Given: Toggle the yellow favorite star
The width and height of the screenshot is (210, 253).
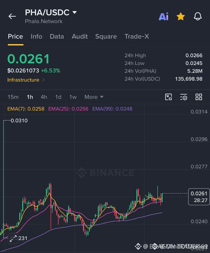Looking at the screenshot, I should [x=181, y=16].
